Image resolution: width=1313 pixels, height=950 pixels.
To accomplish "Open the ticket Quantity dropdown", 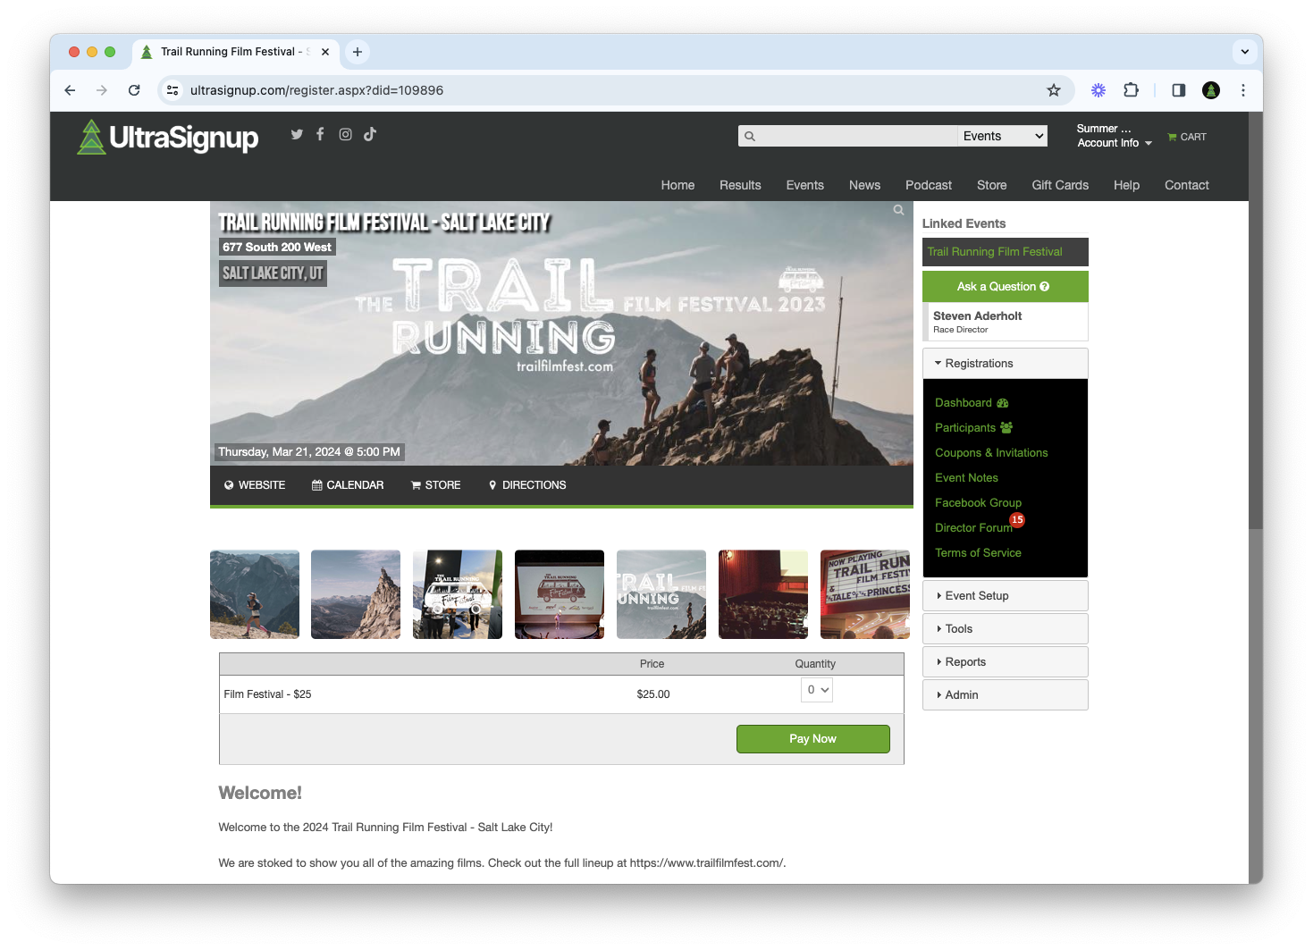I will point(817,690).
